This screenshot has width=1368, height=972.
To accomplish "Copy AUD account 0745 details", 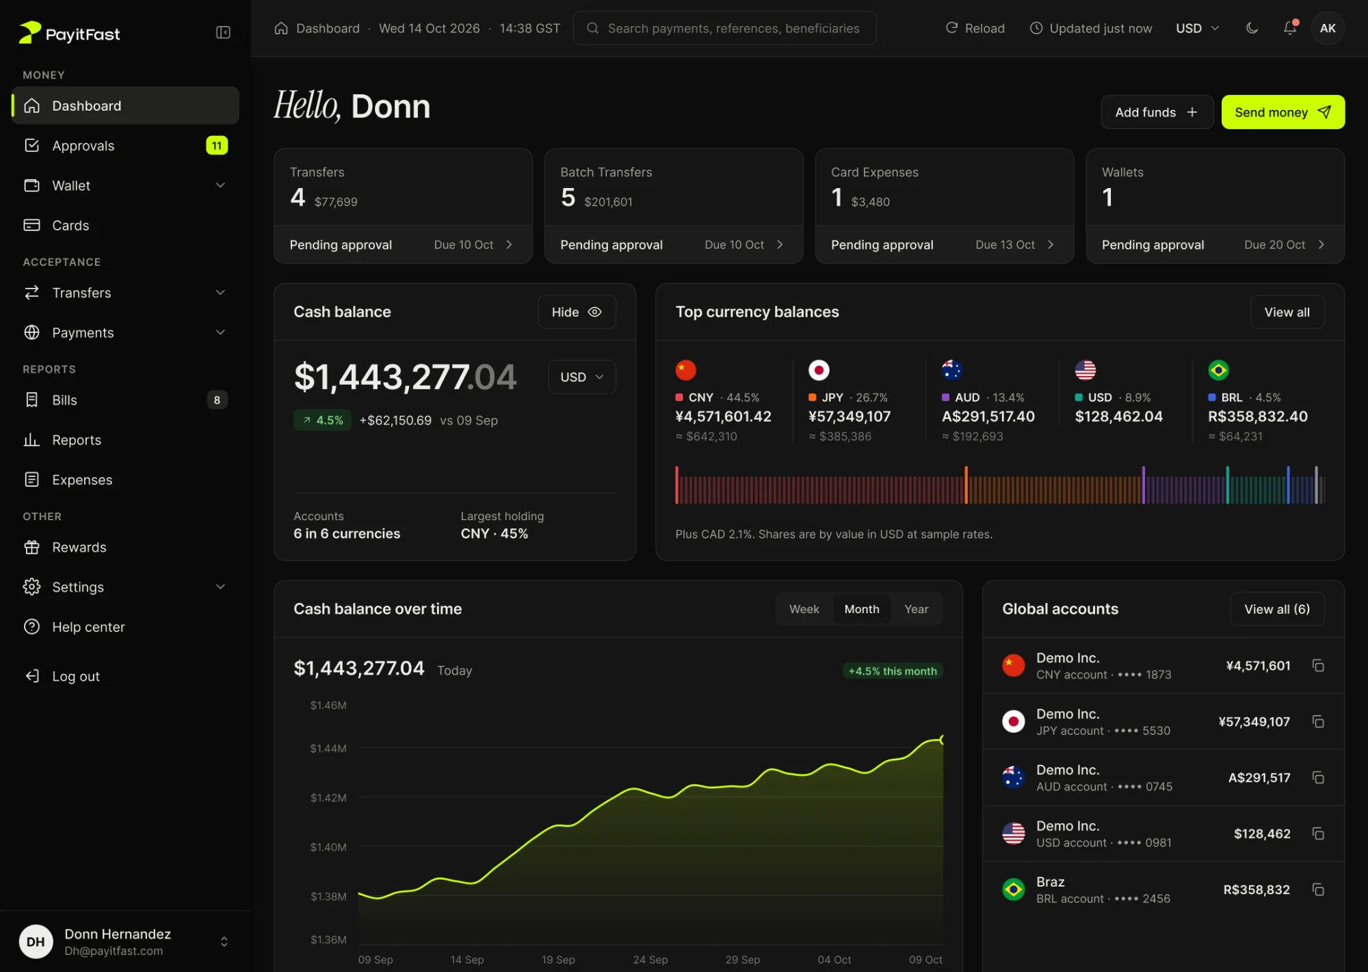I will (1318, 778).
